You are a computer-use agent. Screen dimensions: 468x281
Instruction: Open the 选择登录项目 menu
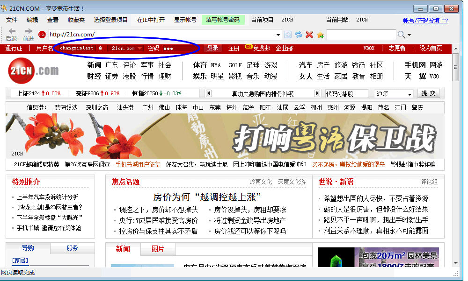[x=111, y=20]
